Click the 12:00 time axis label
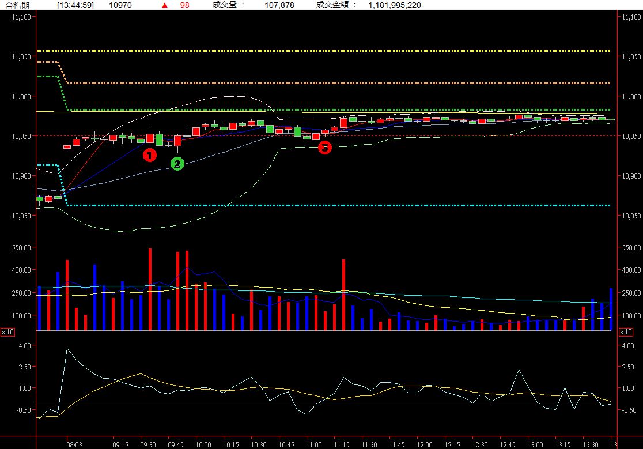643x449 pixels. click(425, 444)
